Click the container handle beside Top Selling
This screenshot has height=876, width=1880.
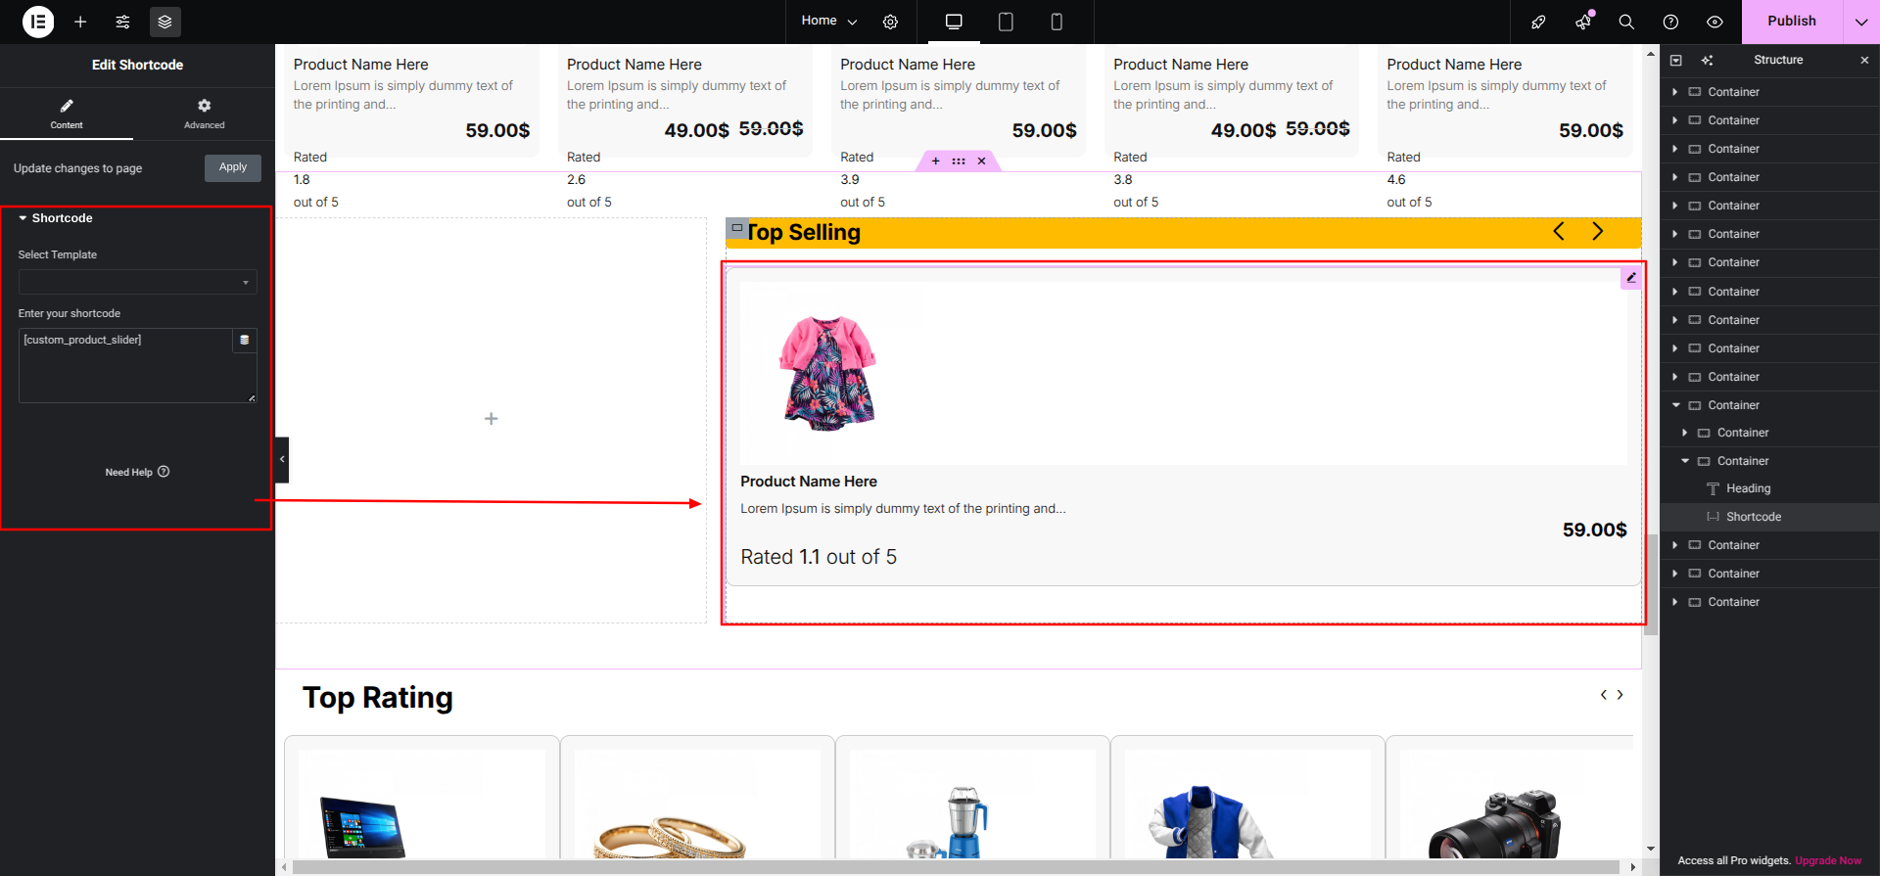tap(737, 228)
